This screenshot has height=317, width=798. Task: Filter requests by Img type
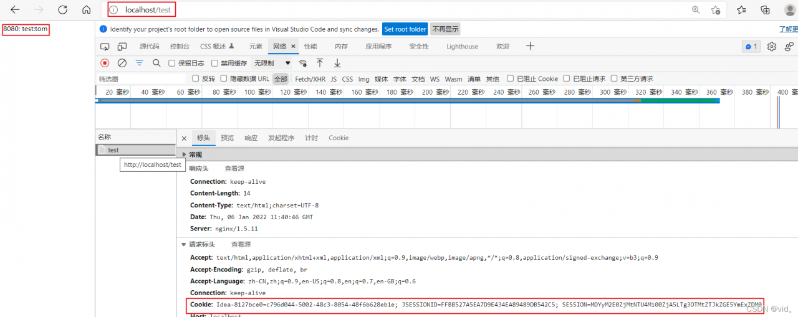tap(363, 79)
